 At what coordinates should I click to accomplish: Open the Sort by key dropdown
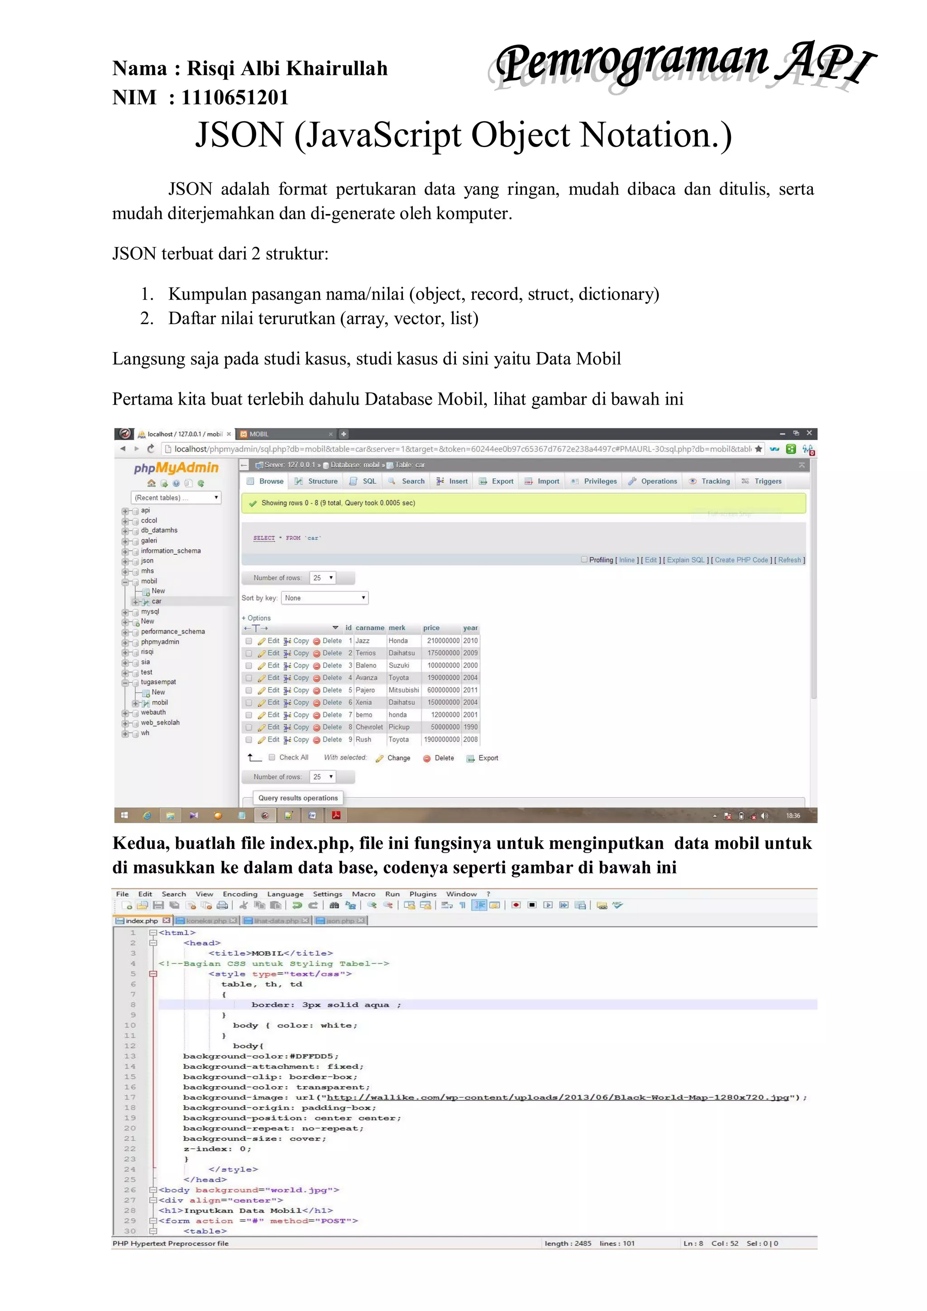(325, 598)
